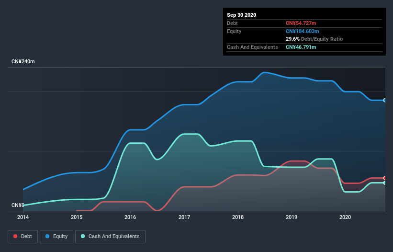This screenshot has height=252, width=393.
Task: Click the 2019 x-axis label
Action: coord(292,217)
